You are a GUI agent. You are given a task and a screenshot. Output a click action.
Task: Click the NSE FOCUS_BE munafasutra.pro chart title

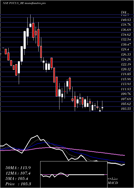(24, 3)
